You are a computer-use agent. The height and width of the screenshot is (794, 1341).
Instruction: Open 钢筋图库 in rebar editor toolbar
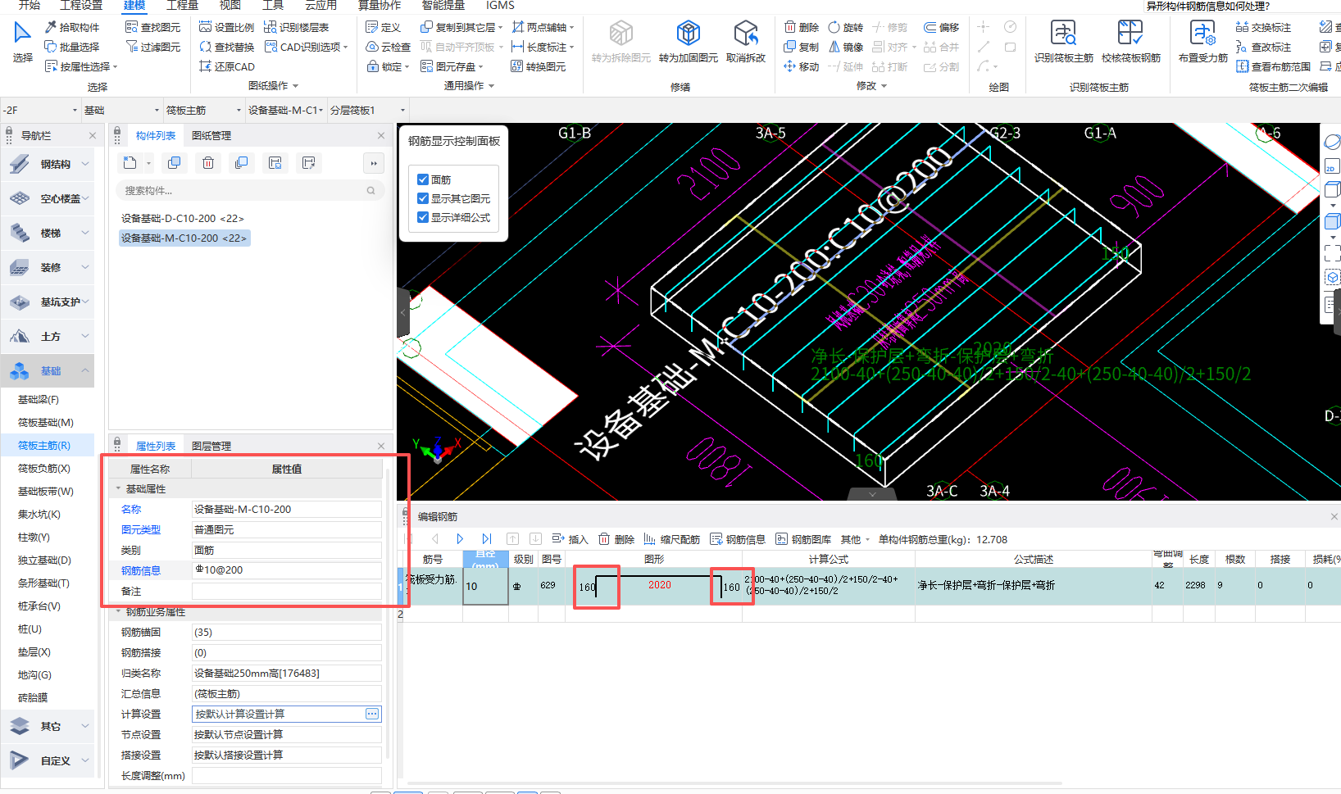click(803, 539)
